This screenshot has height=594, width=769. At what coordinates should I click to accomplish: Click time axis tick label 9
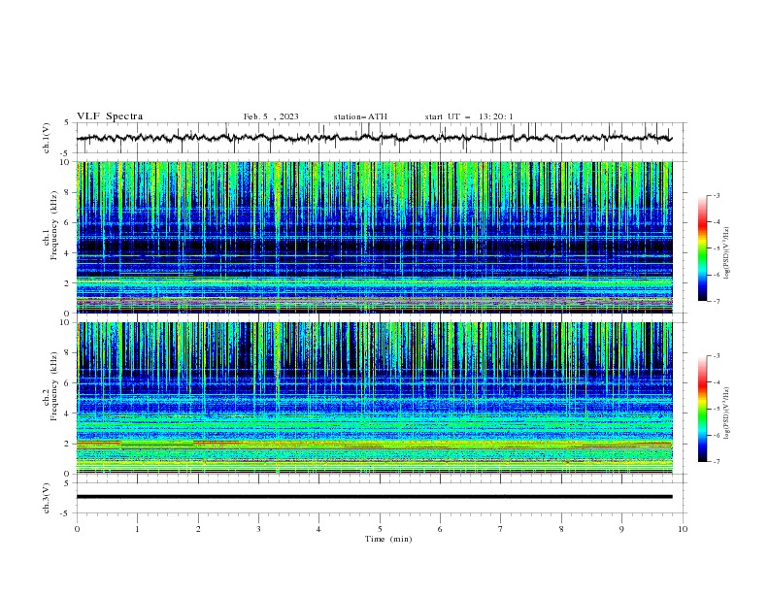click(x=621, y=529)
